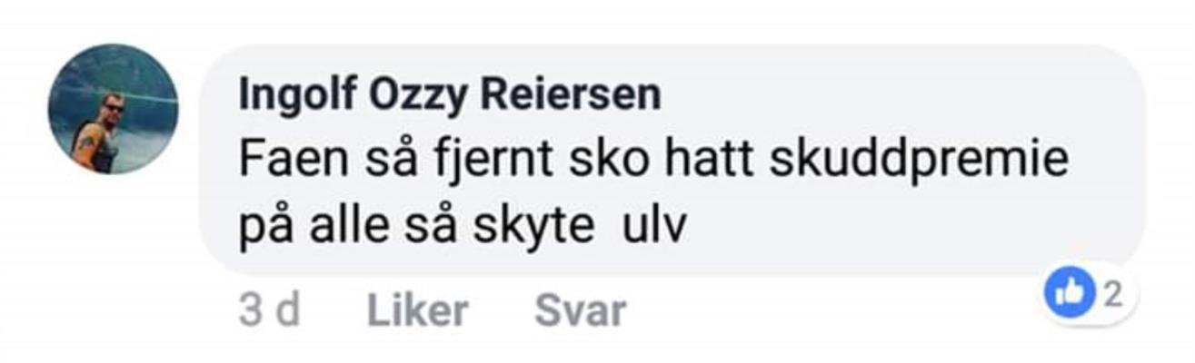Image resolution: width=1195 pixels, height=363 pixels.
Task: Open Ingolf Ozzy Reiersen's profile name link
Action: tap(450, 96)
